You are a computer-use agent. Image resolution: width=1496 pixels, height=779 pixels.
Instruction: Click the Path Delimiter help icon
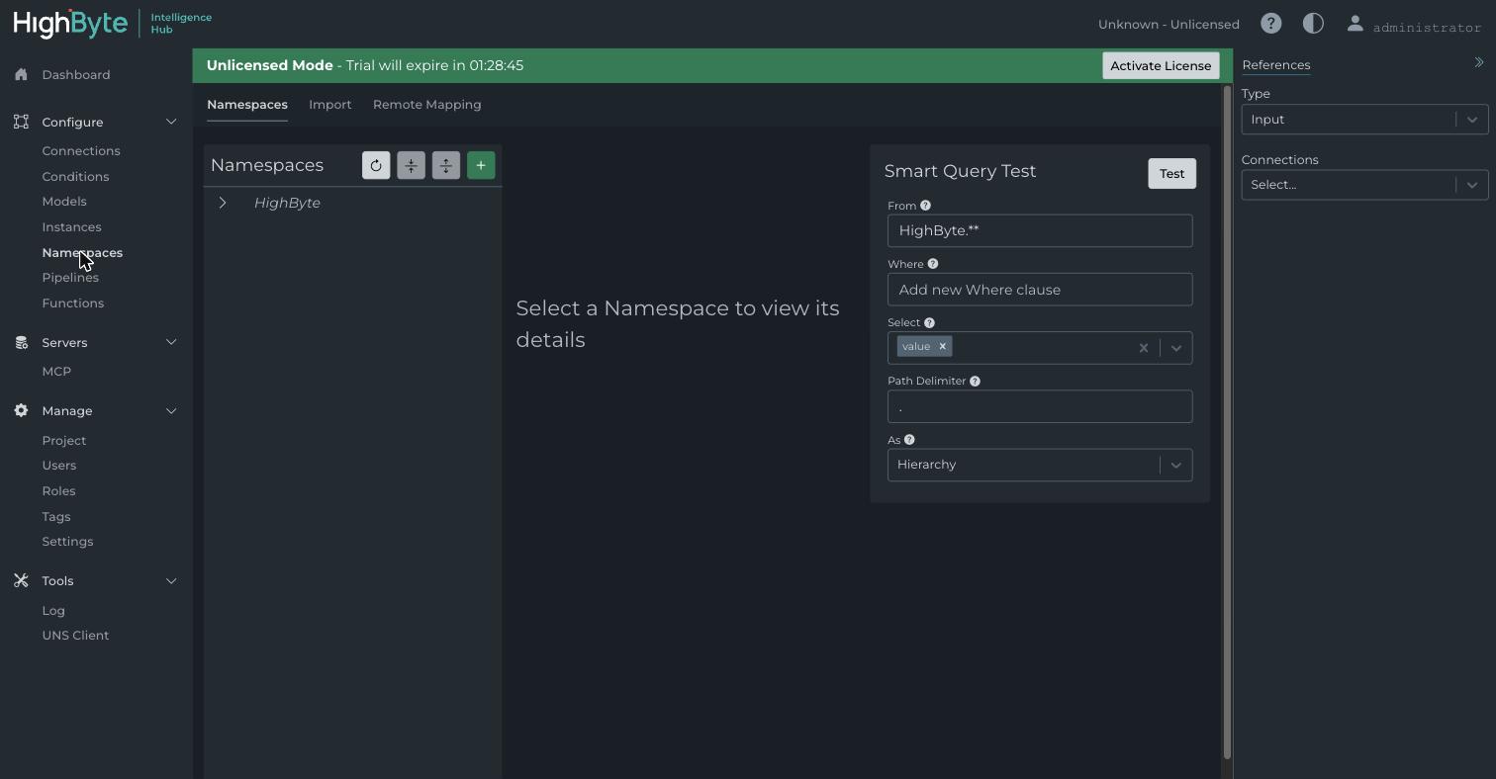pyautogui.click(x=975, y=381)
